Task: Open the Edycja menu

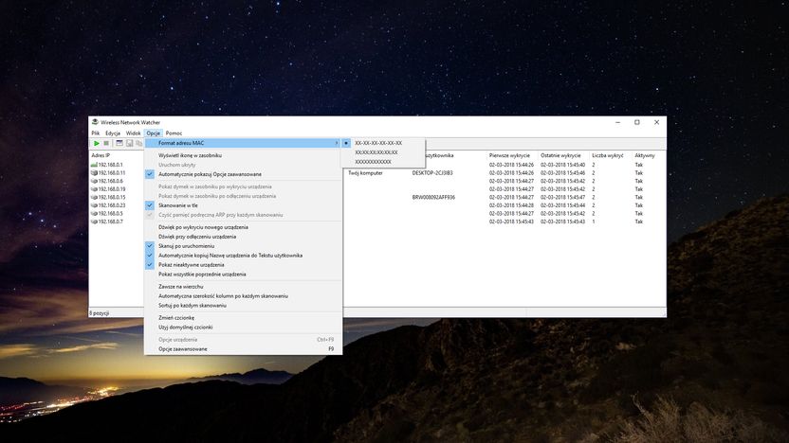Action: (113, 133)
